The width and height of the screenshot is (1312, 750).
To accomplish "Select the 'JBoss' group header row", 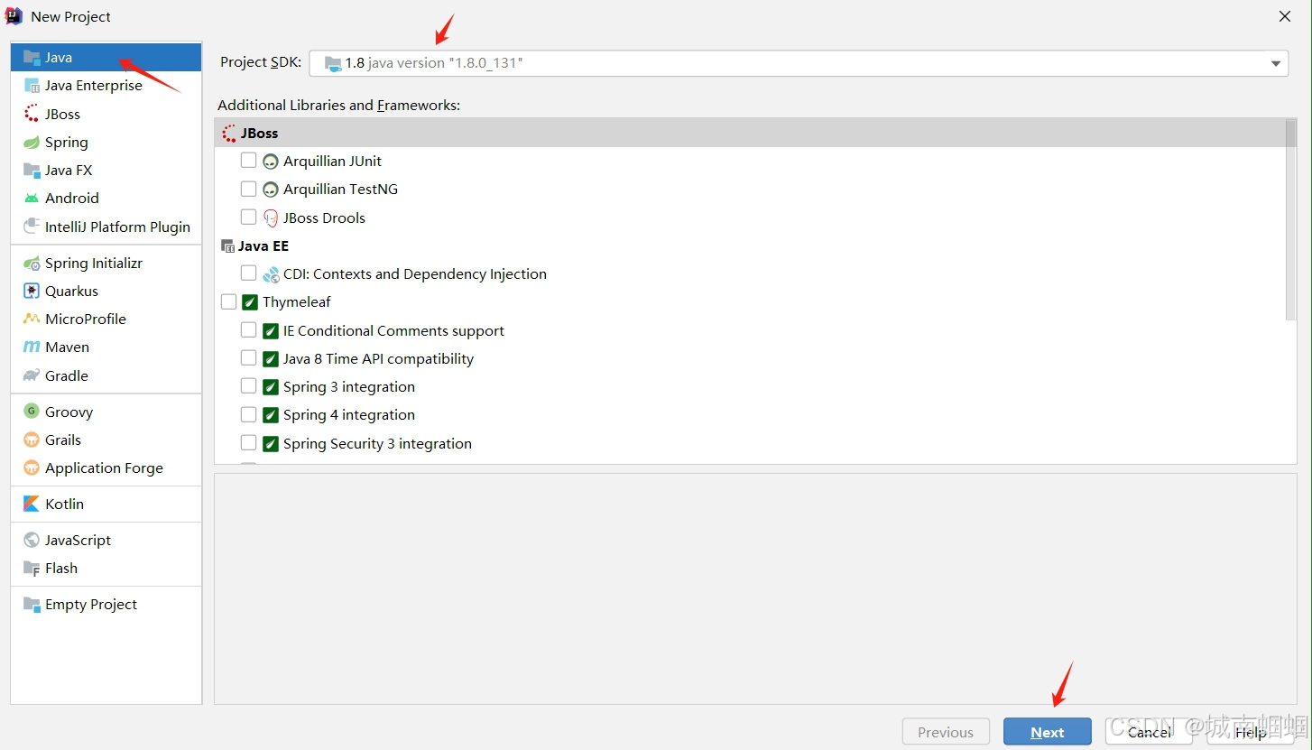I will tap(750, 133).
